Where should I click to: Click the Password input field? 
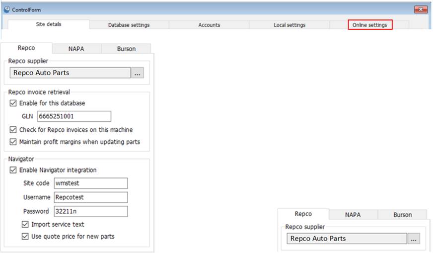pyautogui.click(x=91, y=212)
